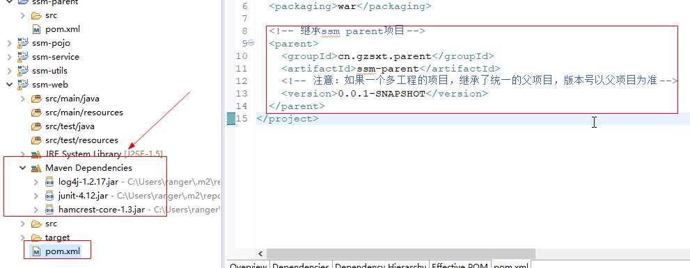This screenshot has width=690, height=268.
Task: Click the target folder icon
Action: pos(36,237)
